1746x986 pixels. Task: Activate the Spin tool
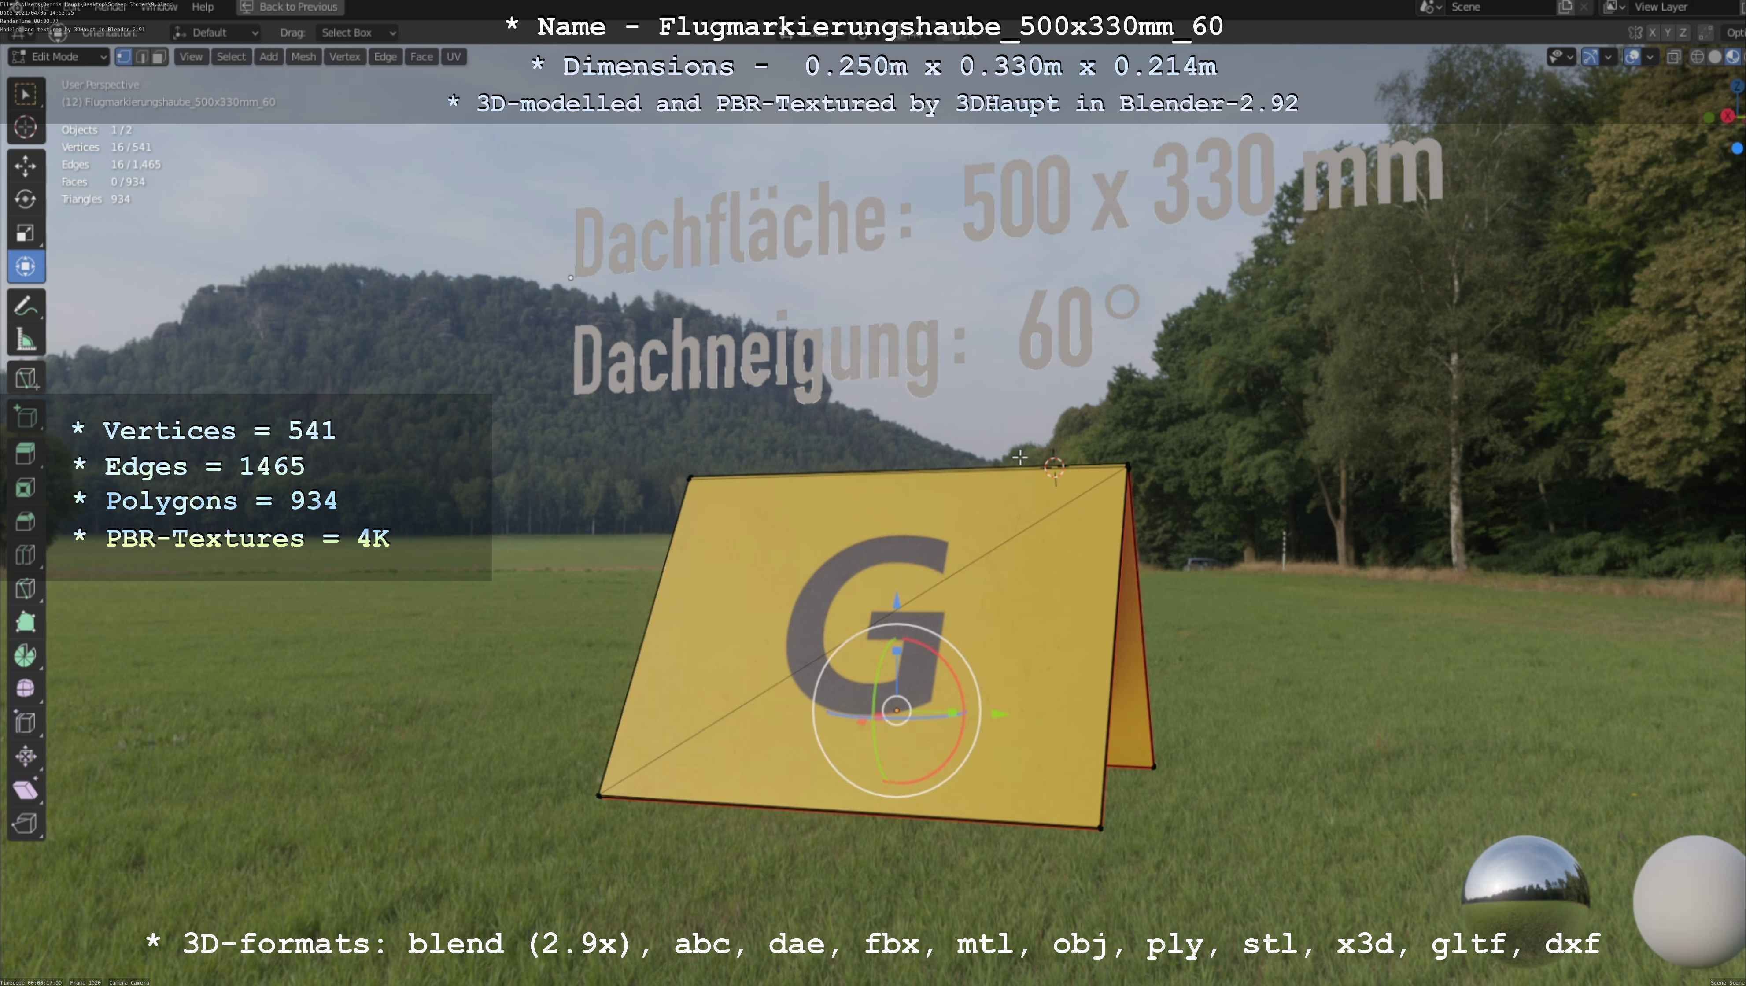26,655
